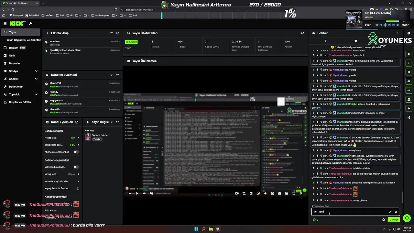Click the sparkle icon in preview controls
Viewport: 414px width, 233px height.
265,194
